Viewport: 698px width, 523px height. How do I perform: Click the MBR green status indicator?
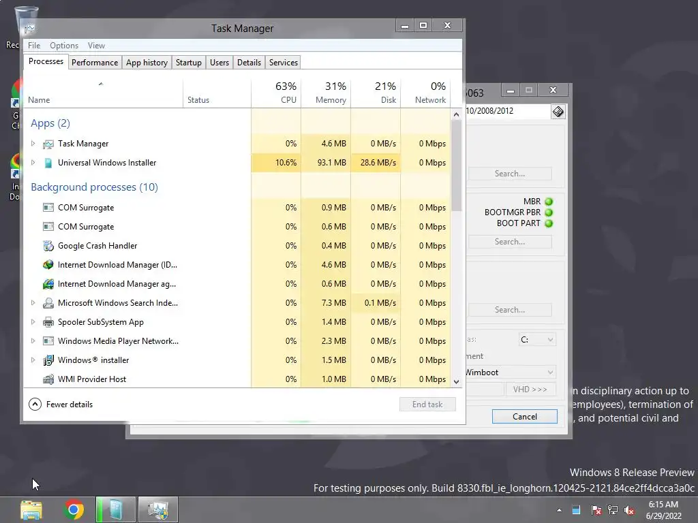click(x=549, y=202)
